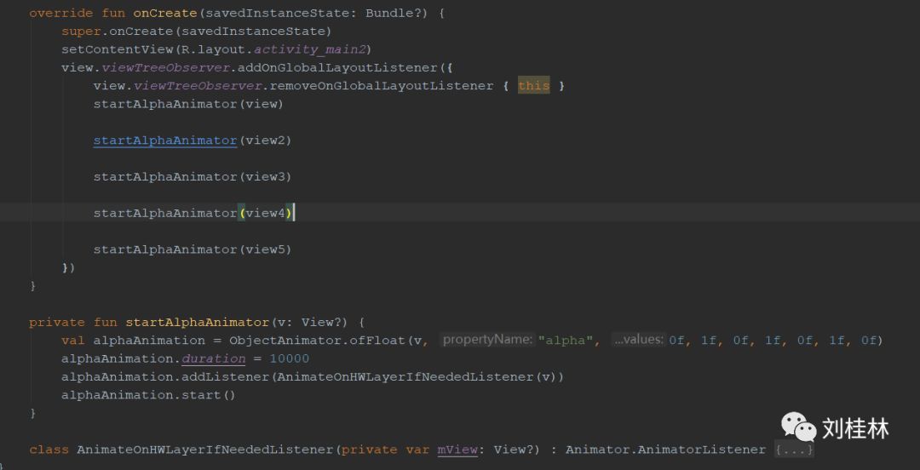Viewport: 920px width, 470px height.
Task: Click 'viewTreeObserver' on the addOnGlobalLayoutListener line
Action: [x=165, y=67]
